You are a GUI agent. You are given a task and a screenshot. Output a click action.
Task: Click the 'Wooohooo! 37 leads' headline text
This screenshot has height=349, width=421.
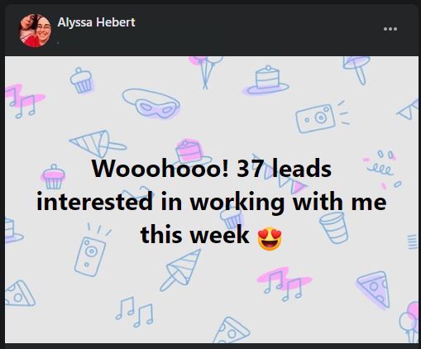click(x=212, y=169)
